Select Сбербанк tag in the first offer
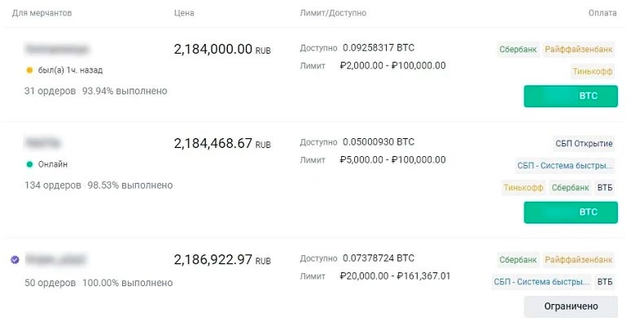Viewport: 631px width, 326px height. coord(518,49)
